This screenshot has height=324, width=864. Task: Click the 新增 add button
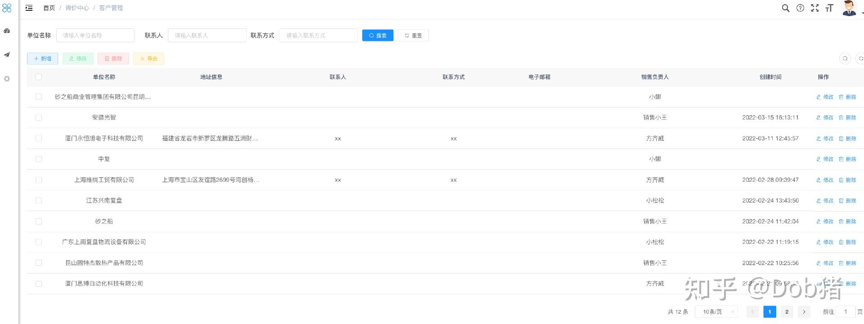[42, 58]
